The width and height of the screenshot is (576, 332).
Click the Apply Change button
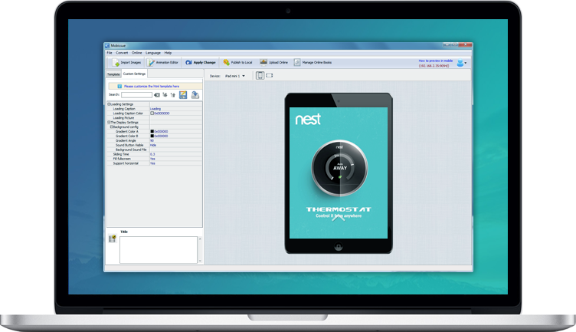pos(201,63)
